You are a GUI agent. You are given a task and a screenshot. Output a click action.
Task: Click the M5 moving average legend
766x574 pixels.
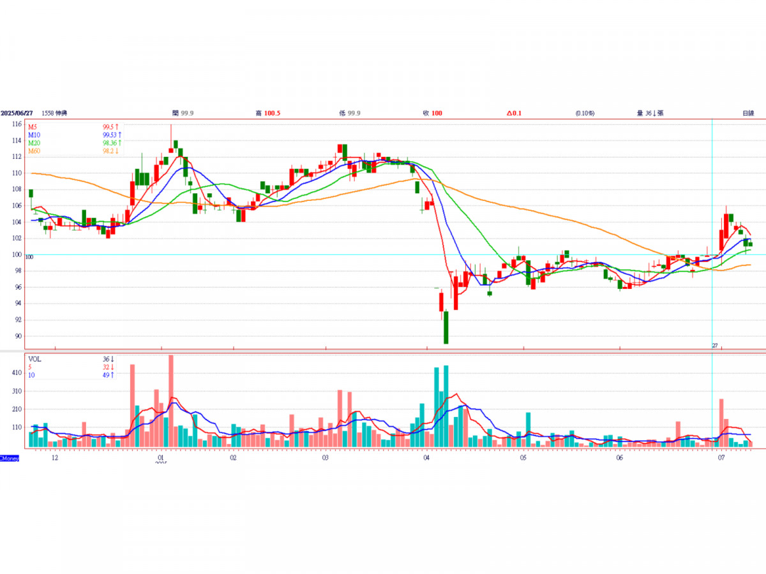click(32, 127)
